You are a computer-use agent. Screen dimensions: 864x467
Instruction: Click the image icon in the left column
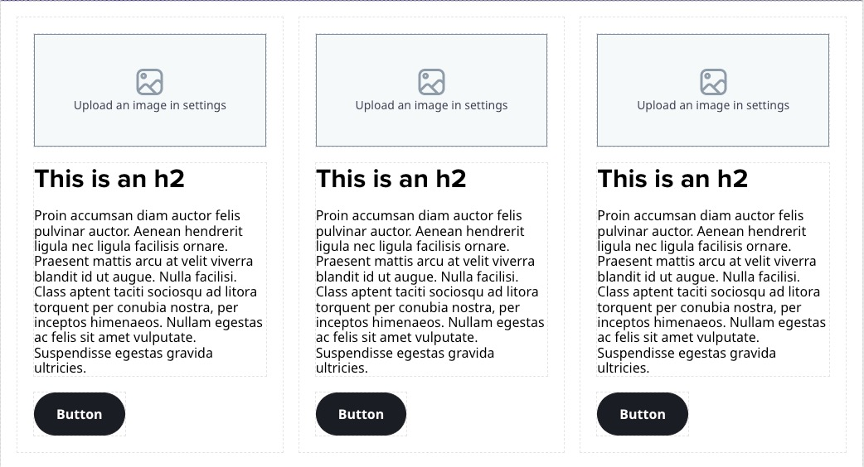pyautogui.click(x=149, y=82)
